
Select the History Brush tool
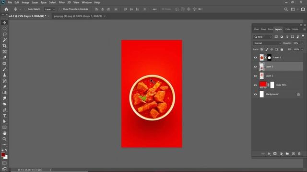coord(4,81)
